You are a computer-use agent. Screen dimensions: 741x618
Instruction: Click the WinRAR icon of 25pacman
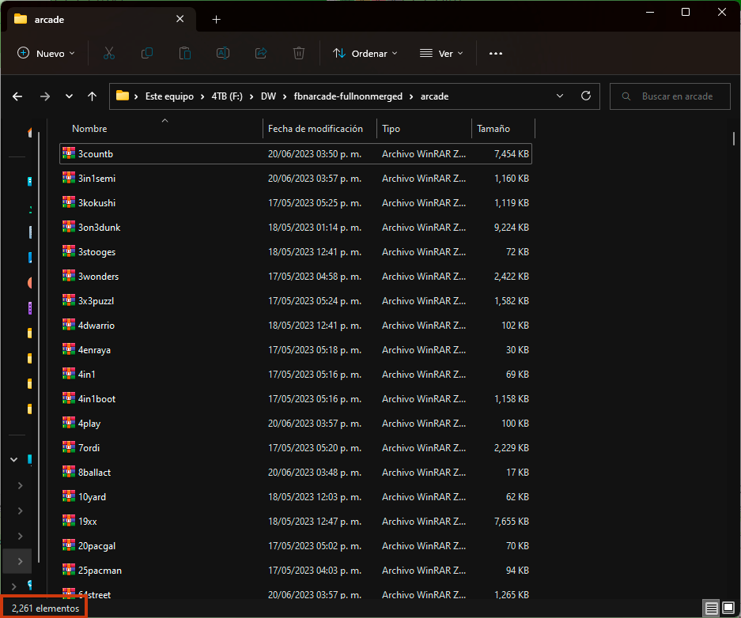[69, 570]
